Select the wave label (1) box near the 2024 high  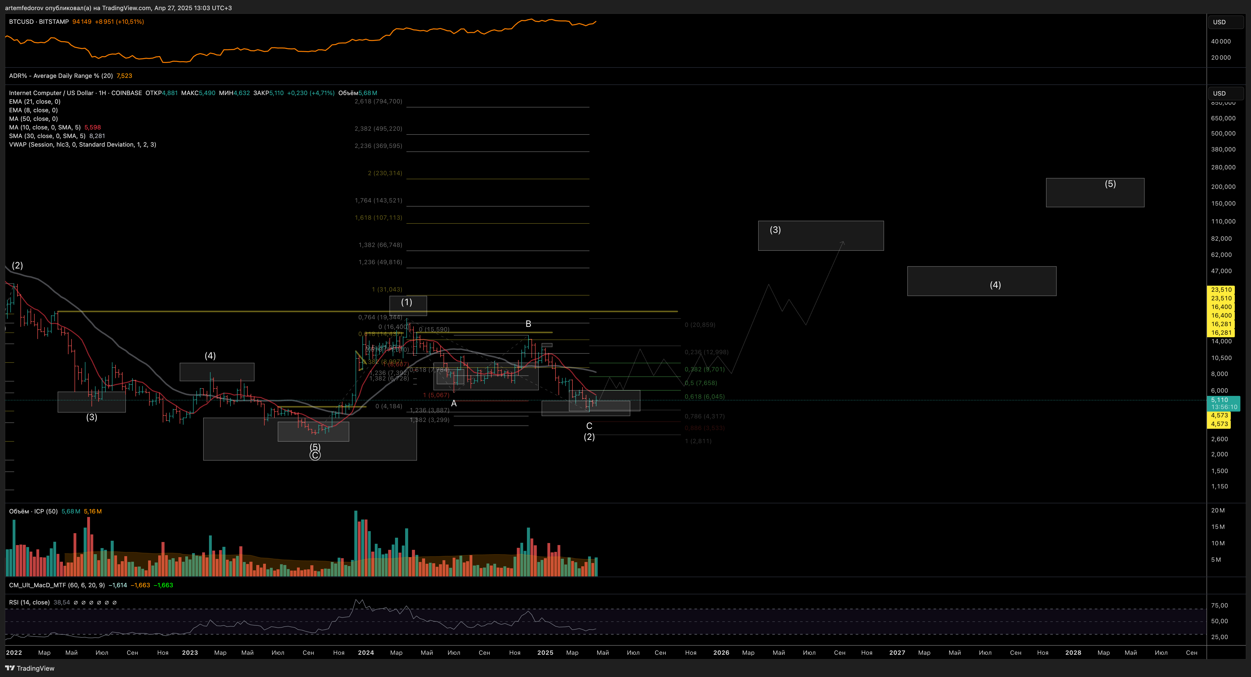tap(408, 305)
